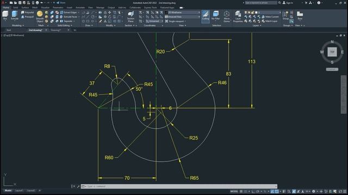Expand the Layers panel
348x195 pixels.
pos(257,25)
